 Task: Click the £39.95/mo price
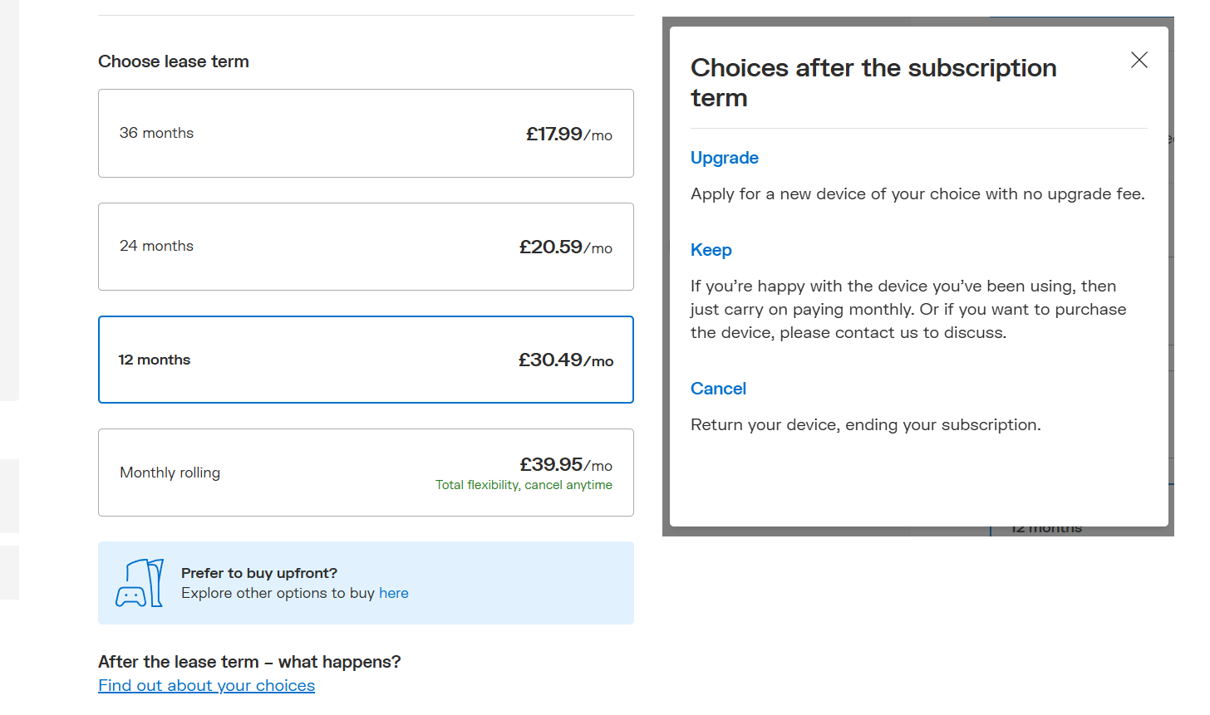coord(565,464)
